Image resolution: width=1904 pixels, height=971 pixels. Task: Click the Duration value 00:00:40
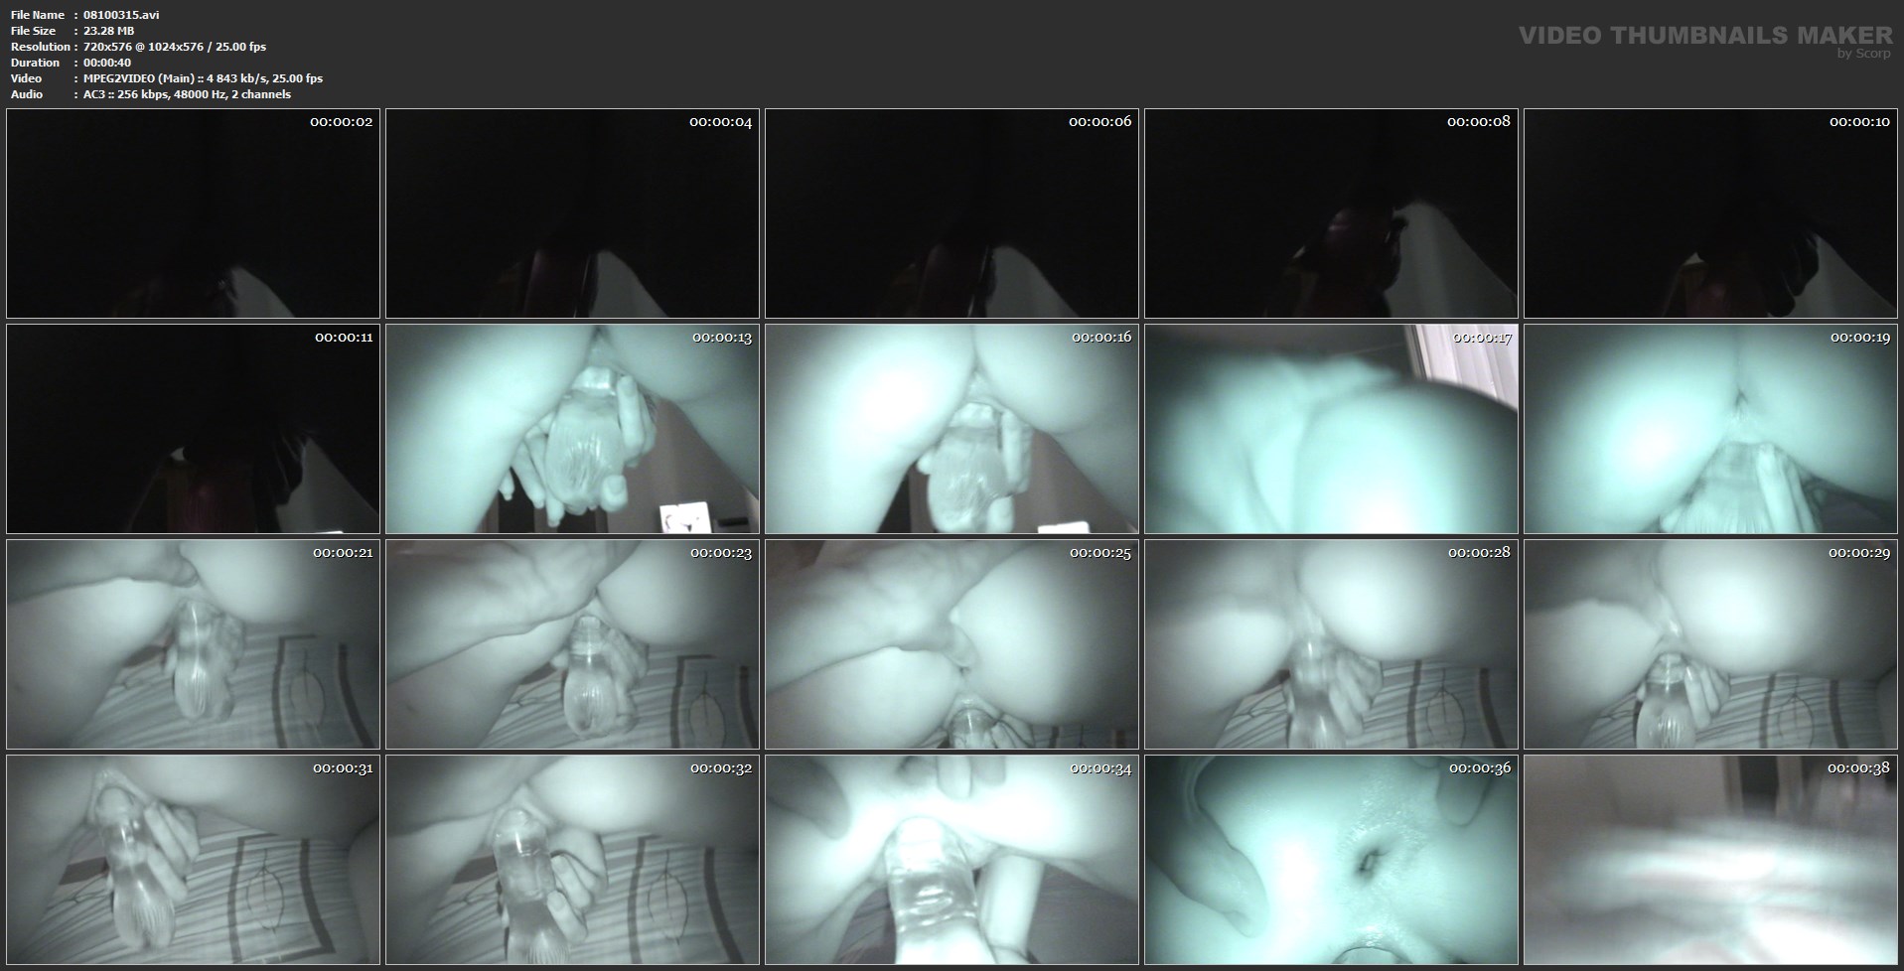pos(107,63)
